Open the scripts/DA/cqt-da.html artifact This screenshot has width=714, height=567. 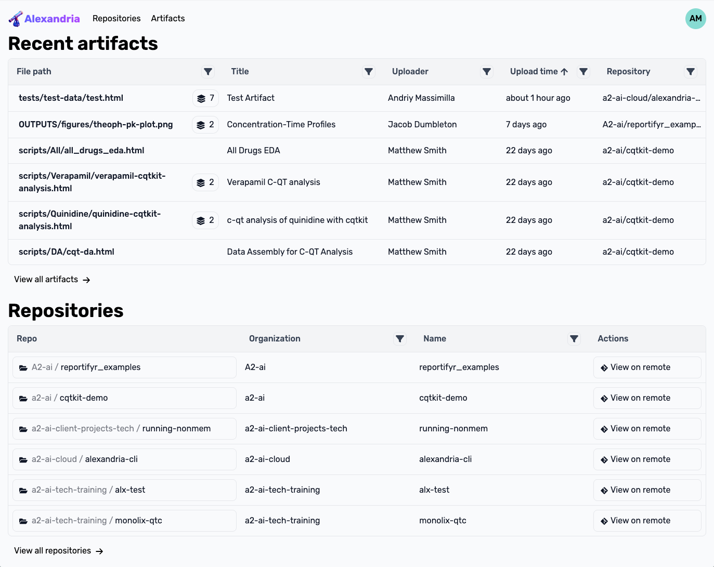tap(67, 252)
